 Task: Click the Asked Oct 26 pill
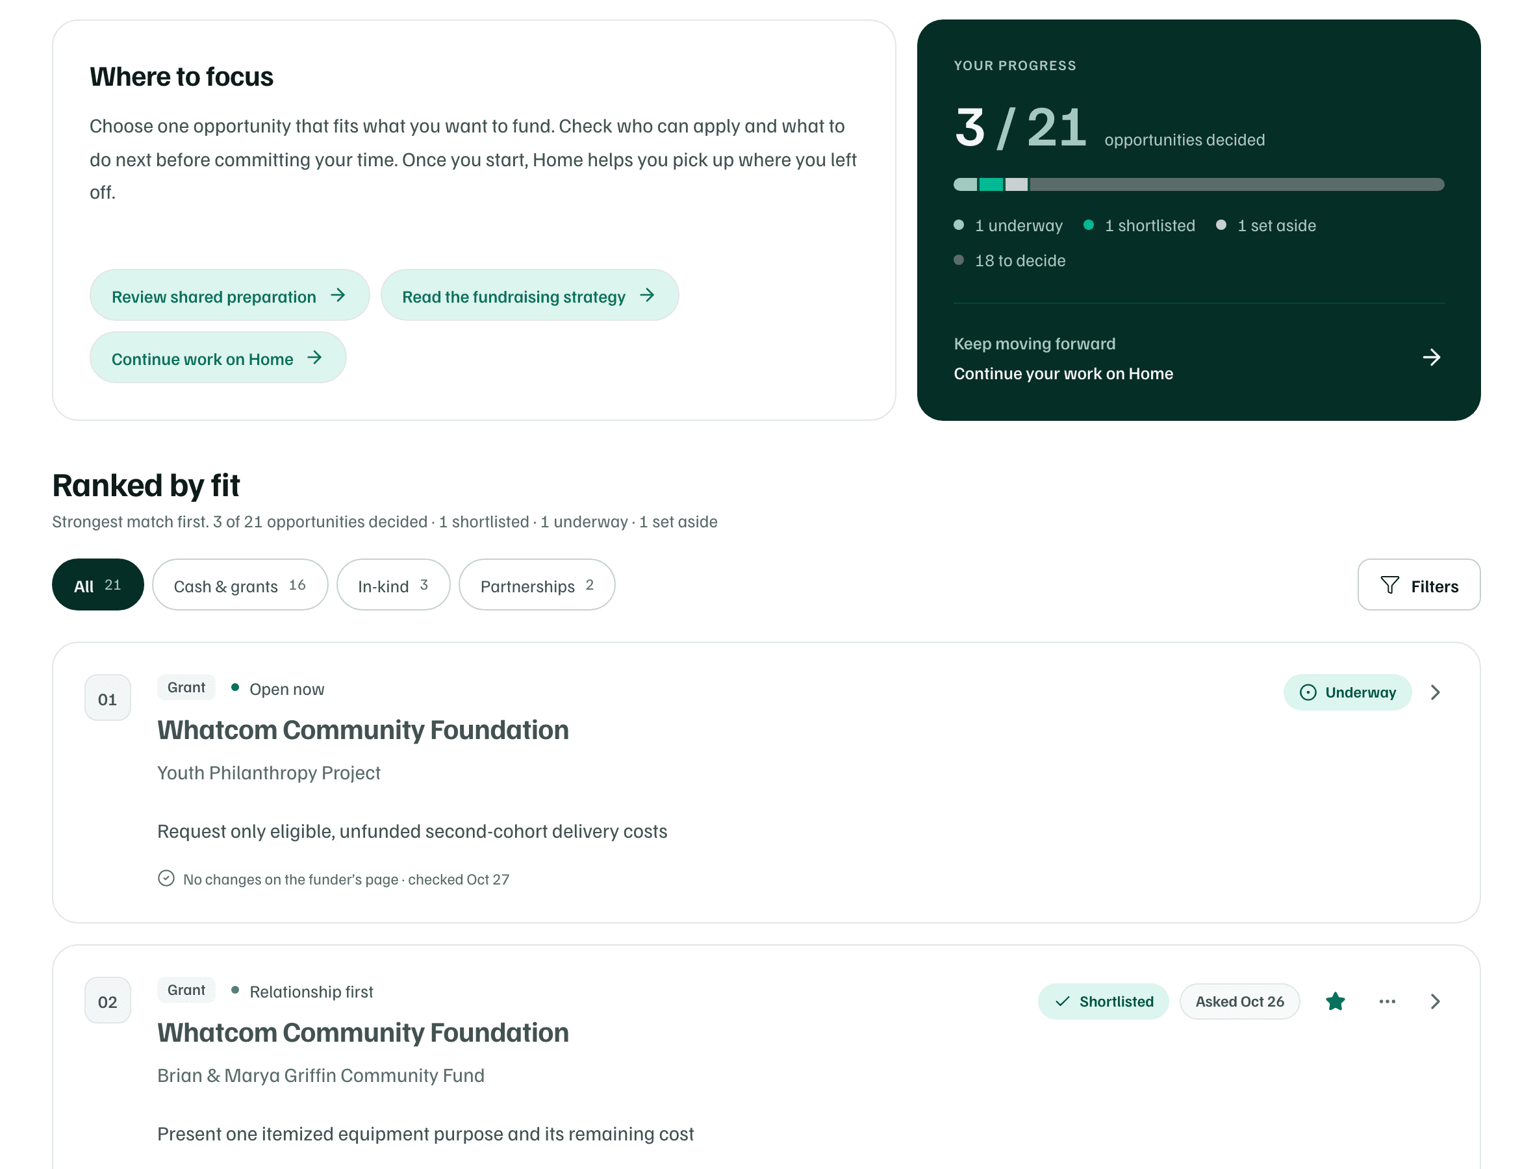coord(1239,1001)
